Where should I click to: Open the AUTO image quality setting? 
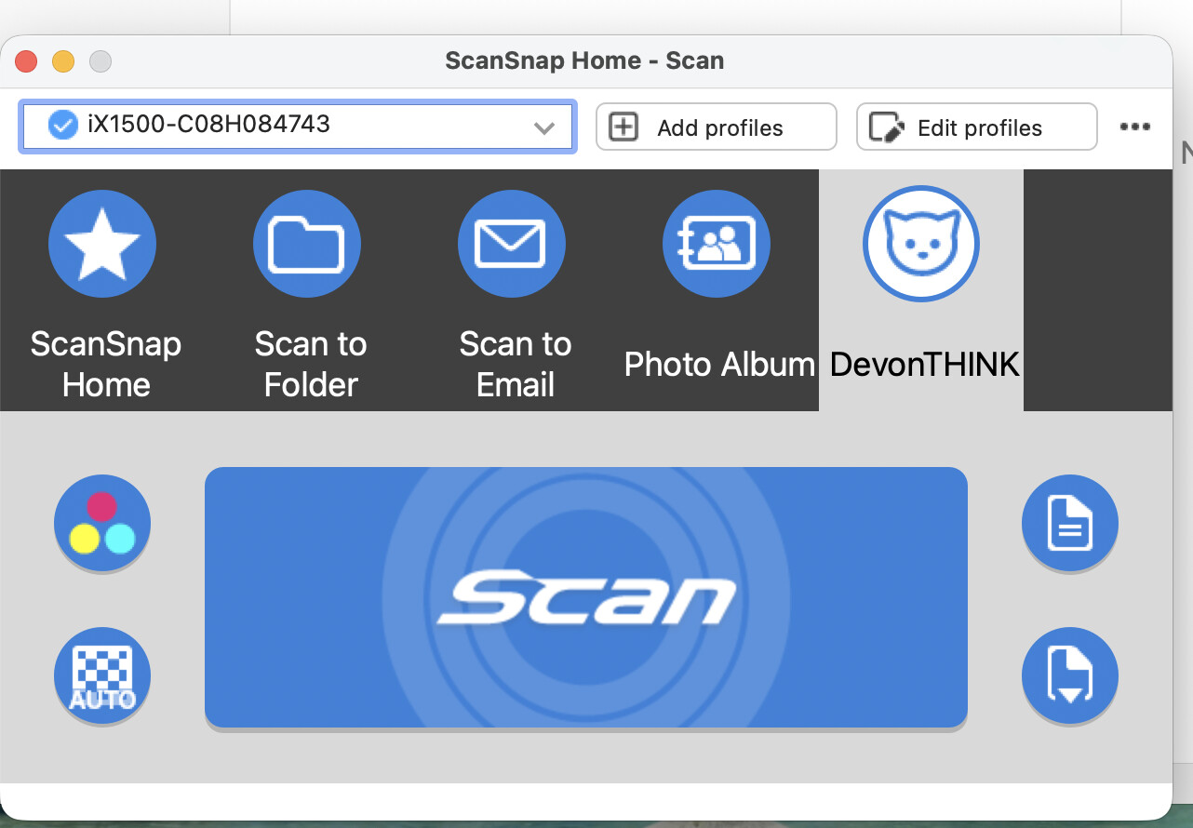[x=102, y=675]
